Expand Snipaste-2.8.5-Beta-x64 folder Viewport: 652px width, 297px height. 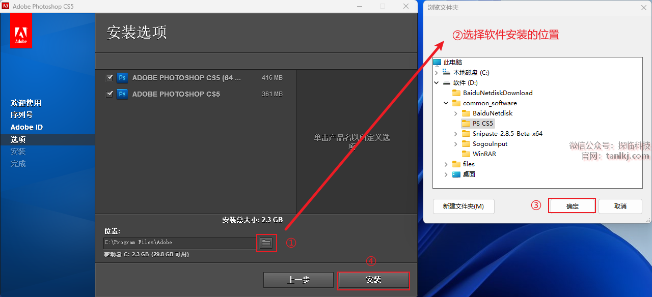(456, 133)
